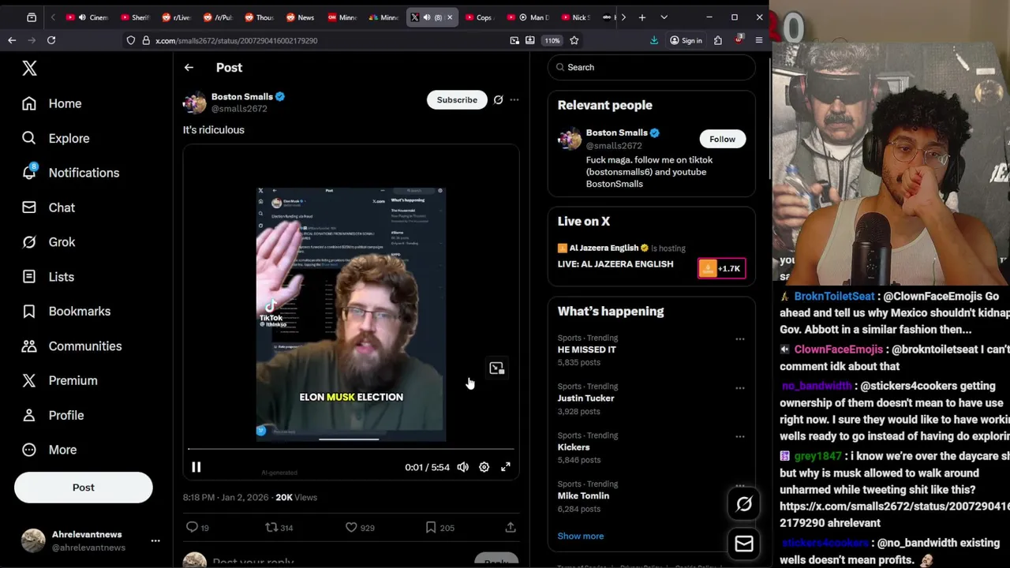Open Profile from the sidebar
This screenshot has height=568, width=1010.
click(52, 415)
